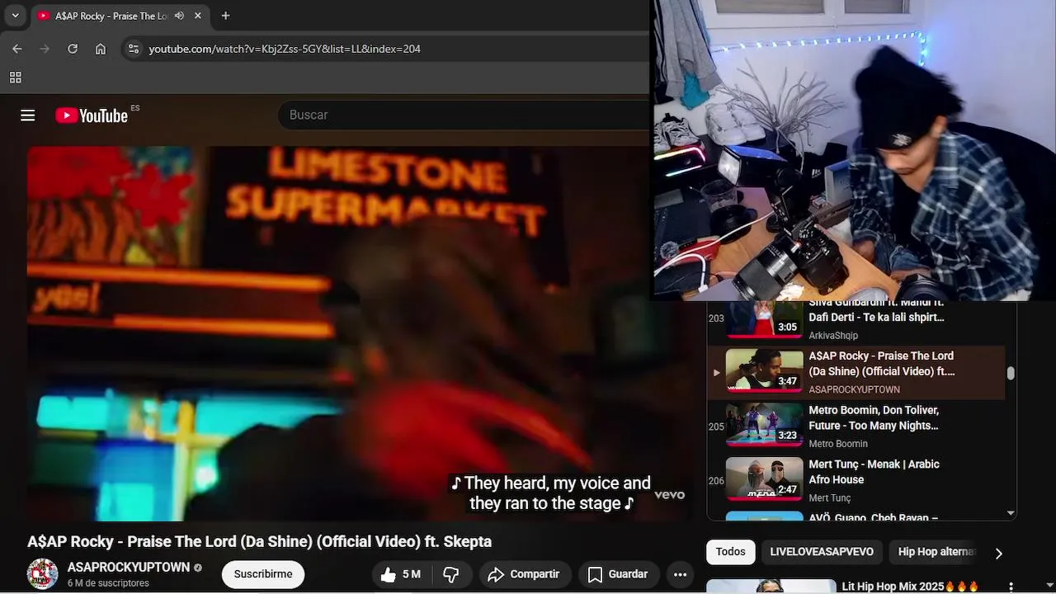Click the video title text
This screenshot has width=1056, height=594.
(259, 542)
